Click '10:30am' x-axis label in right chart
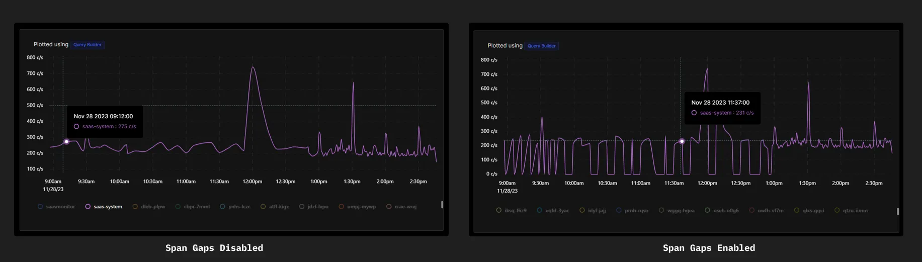Viewport: 922px width, 262px height. pyautogui.click(x=607, y=183)
